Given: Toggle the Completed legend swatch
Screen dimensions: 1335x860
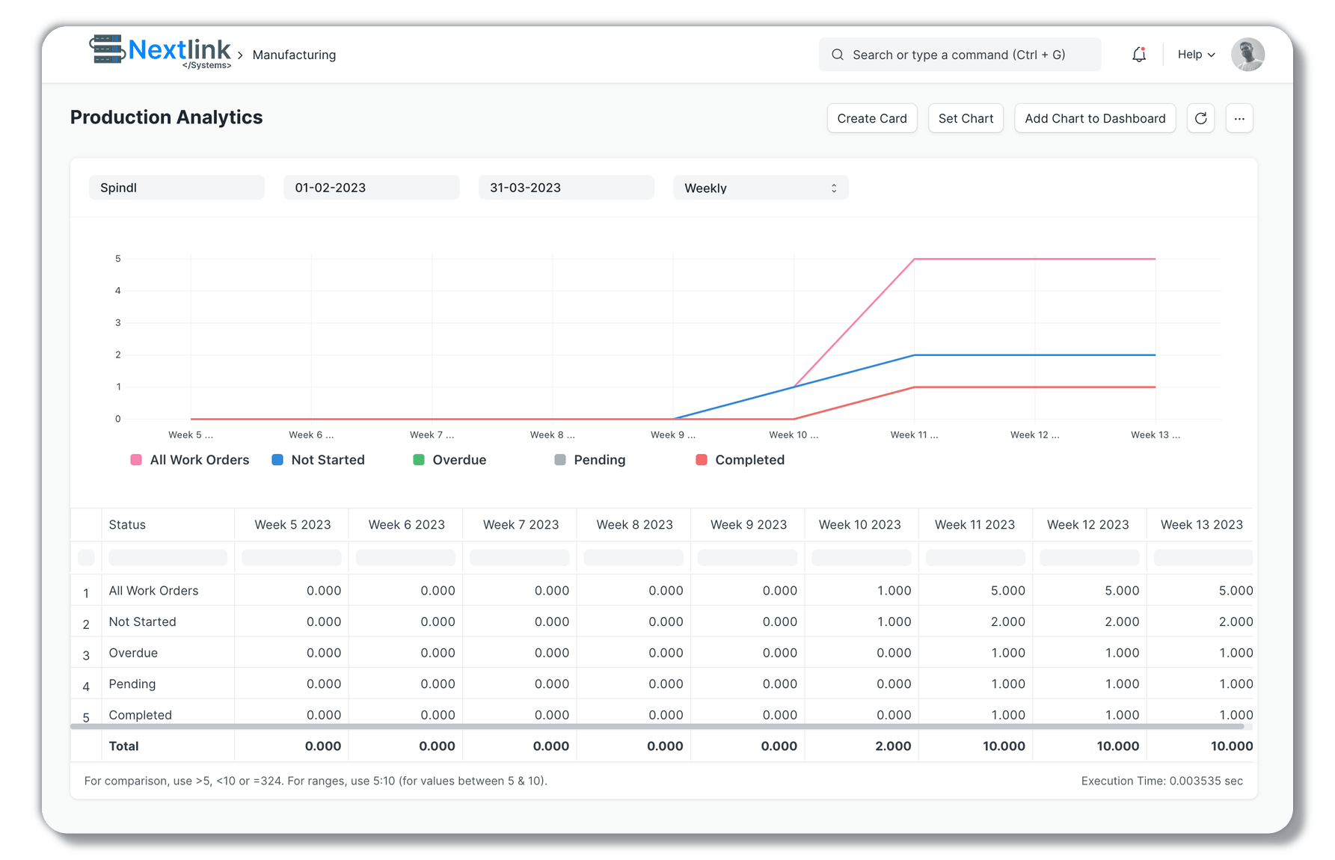Looking at the screenshot, I should 702,460.
